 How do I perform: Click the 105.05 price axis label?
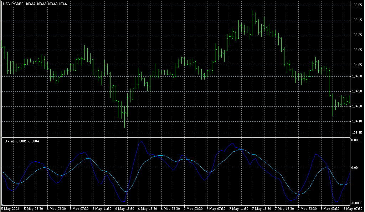(356, 50)
